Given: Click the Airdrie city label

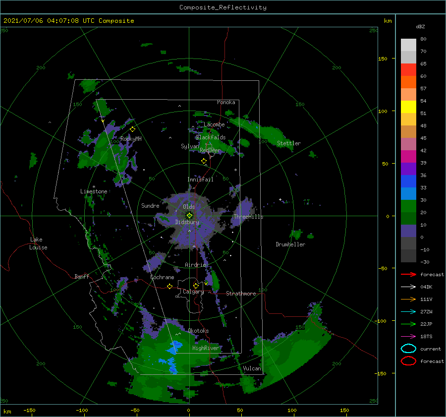Looking at the screenshot, I should coord(195,265).
